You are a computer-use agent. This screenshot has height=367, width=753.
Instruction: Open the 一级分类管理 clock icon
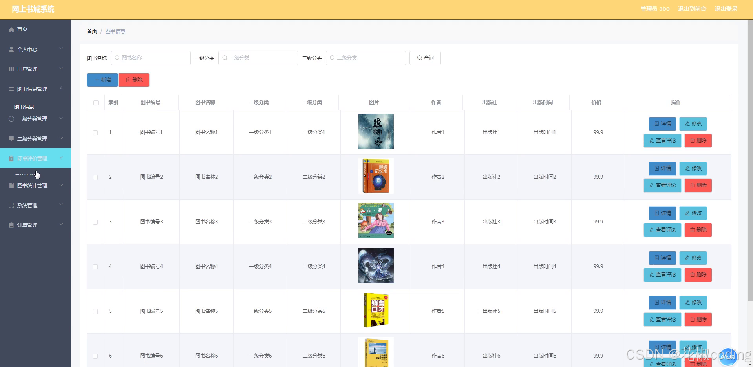click(11, 118)
